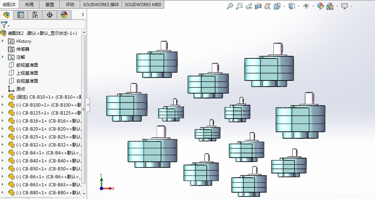This screenshot has height=199, width=375.
Task: Toggle Section View icon
Action: pyautogui.click(x=258, y=6)
